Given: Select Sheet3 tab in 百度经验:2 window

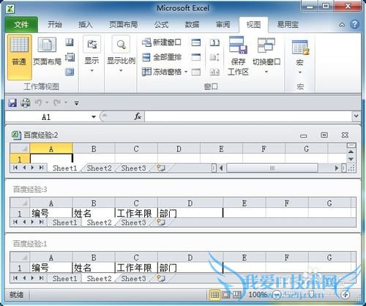Looking at the screenshot, I should tap(133, 168).
